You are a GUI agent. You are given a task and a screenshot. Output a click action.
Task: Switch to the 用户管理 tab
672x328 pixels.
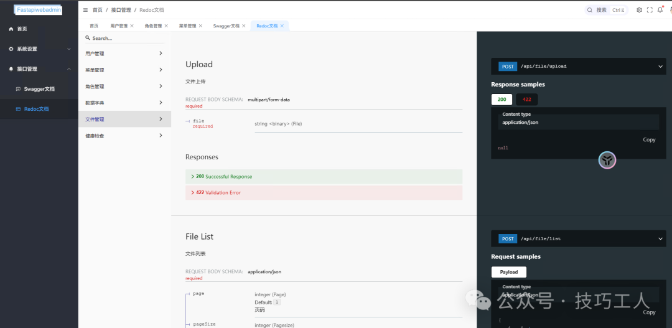pyautogui.click(x=119, y=26)
